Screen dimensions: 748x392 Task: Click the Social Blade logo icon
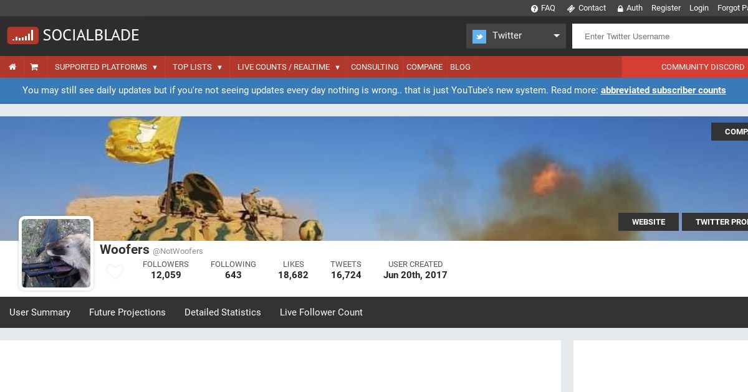pos(23,35)
